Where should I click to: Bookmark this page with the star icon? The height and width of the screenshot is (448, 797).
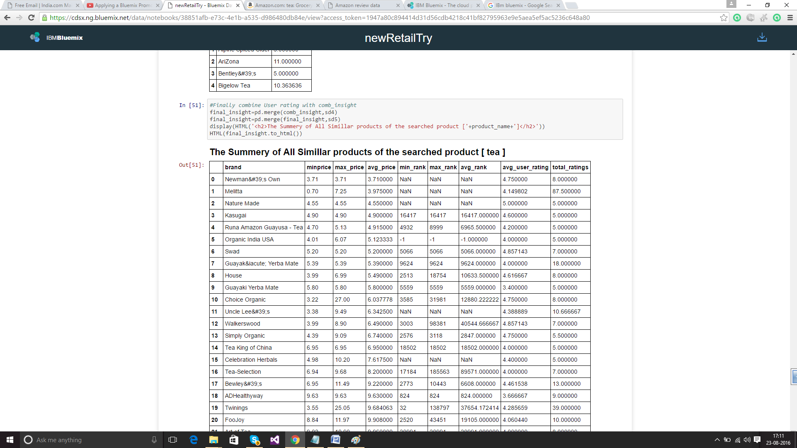(724, 18)
